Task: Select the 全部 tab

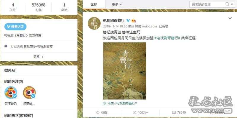Action: (94, 4)
